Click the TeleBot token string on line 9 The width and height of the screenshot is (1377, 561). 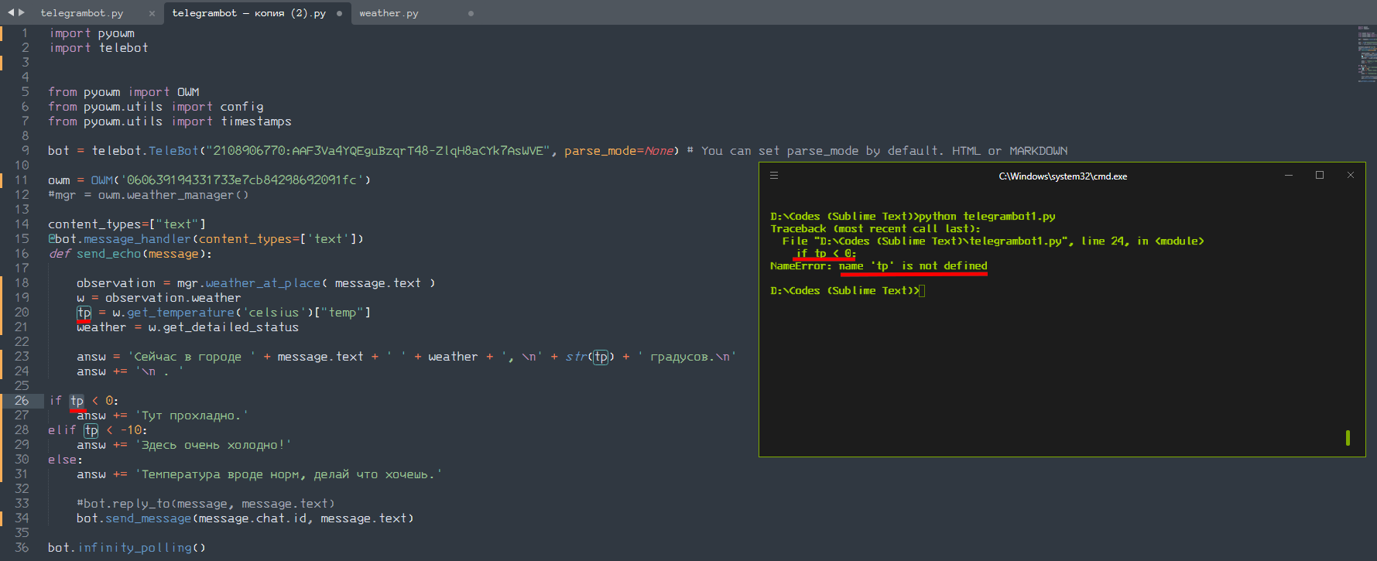click(x=378, y=151)
